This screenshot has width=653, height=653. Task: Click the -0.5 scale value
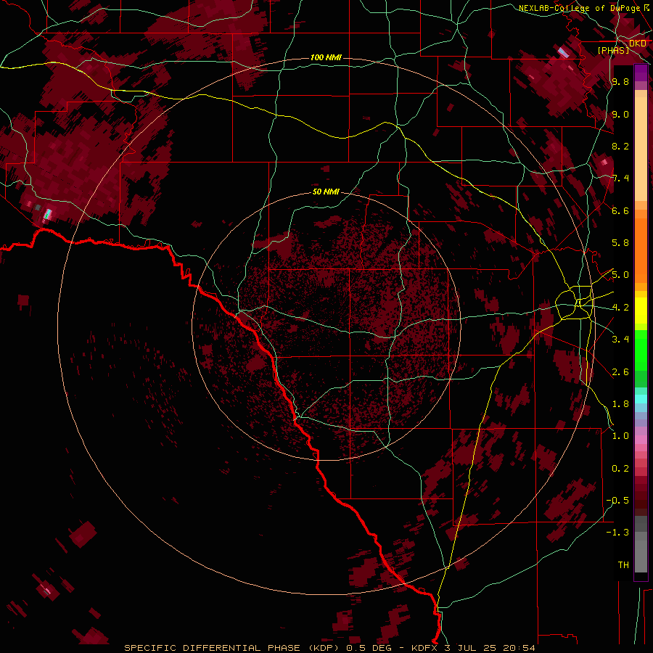617,501
